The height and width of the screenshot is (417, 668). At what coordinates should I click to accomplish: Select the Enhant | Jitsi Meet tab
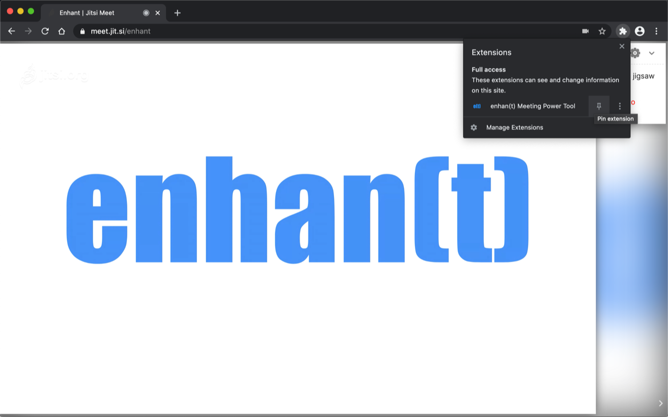[x=103, y=13]
